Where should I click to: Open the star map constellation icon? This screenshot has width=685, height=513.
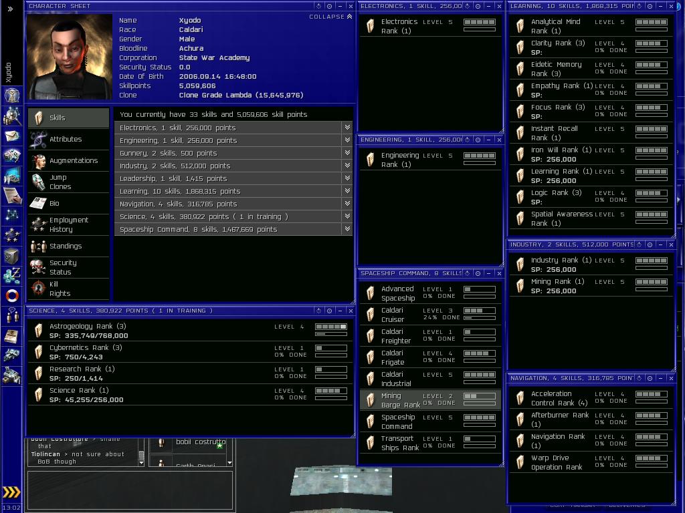pos(12,214)
